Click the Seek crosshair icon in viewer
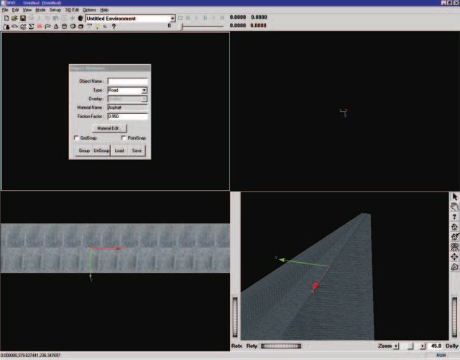This screenshot has width=460, height=360. [455, 256]
